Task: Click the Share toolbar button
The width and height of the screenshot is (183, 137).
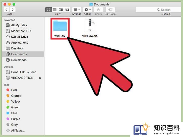Action: click(98, 10)
